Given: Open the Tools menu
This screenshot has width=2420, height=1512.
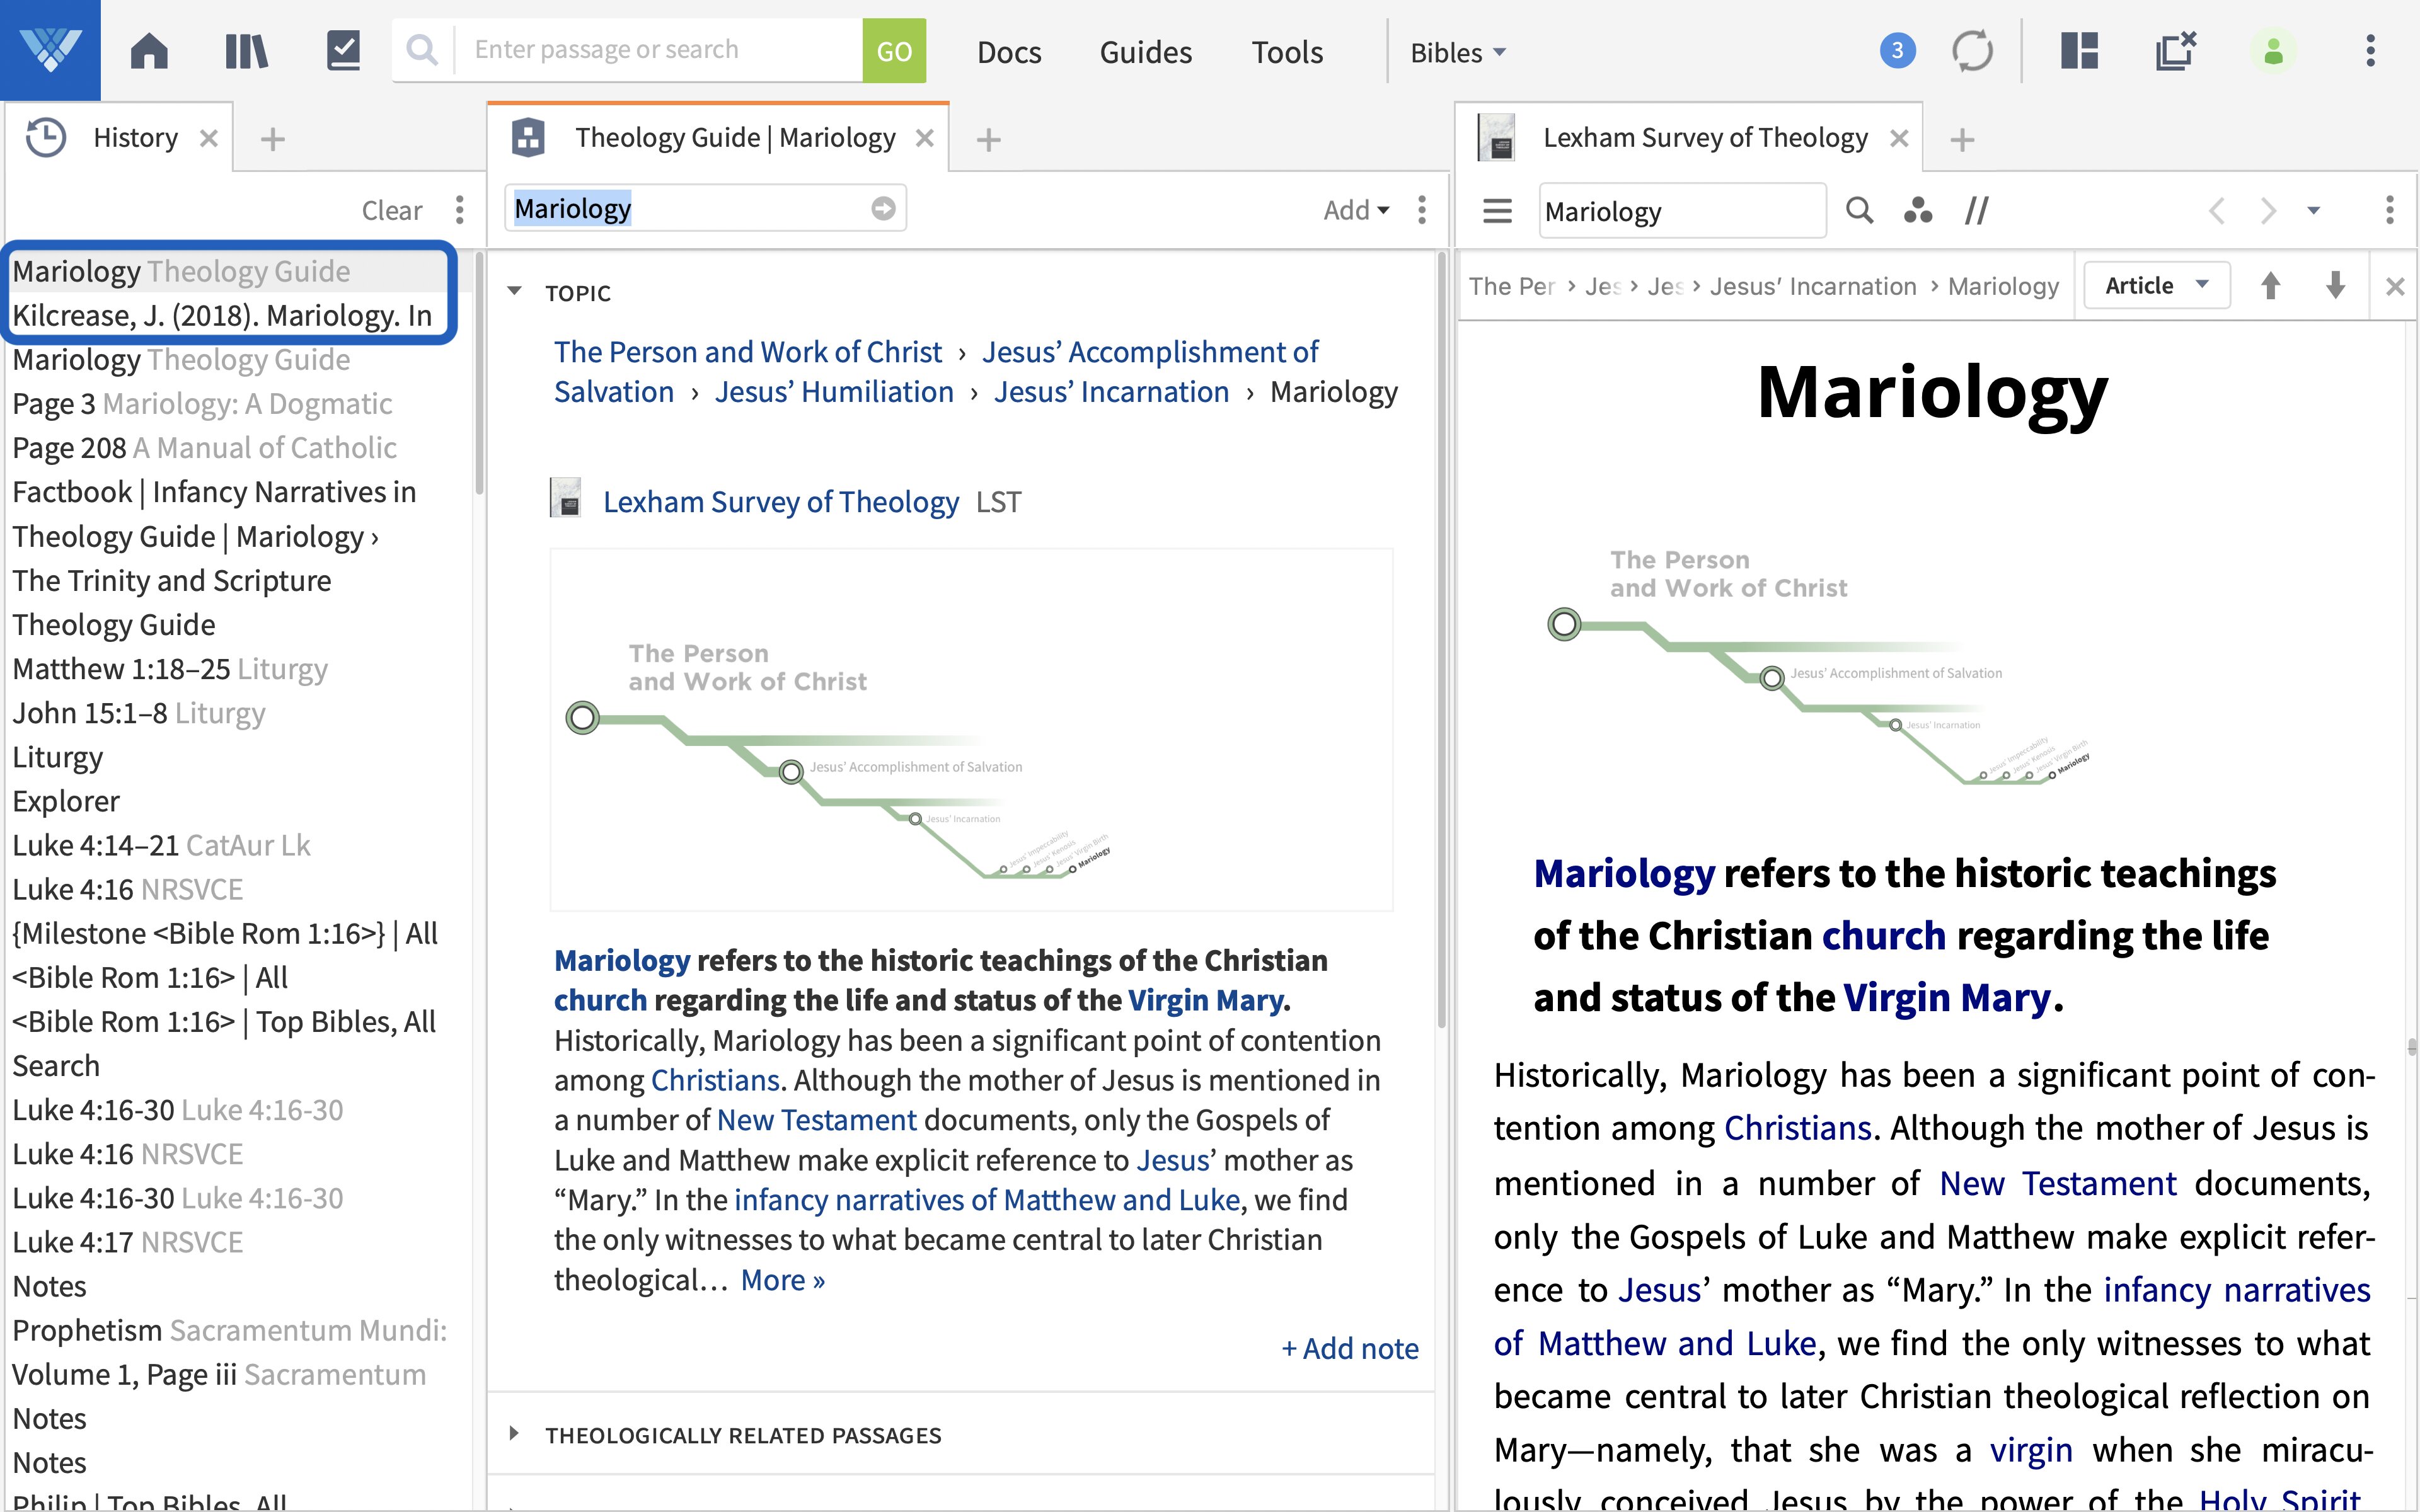Looking at the screenshot, I should click(x=1287, y=52).
